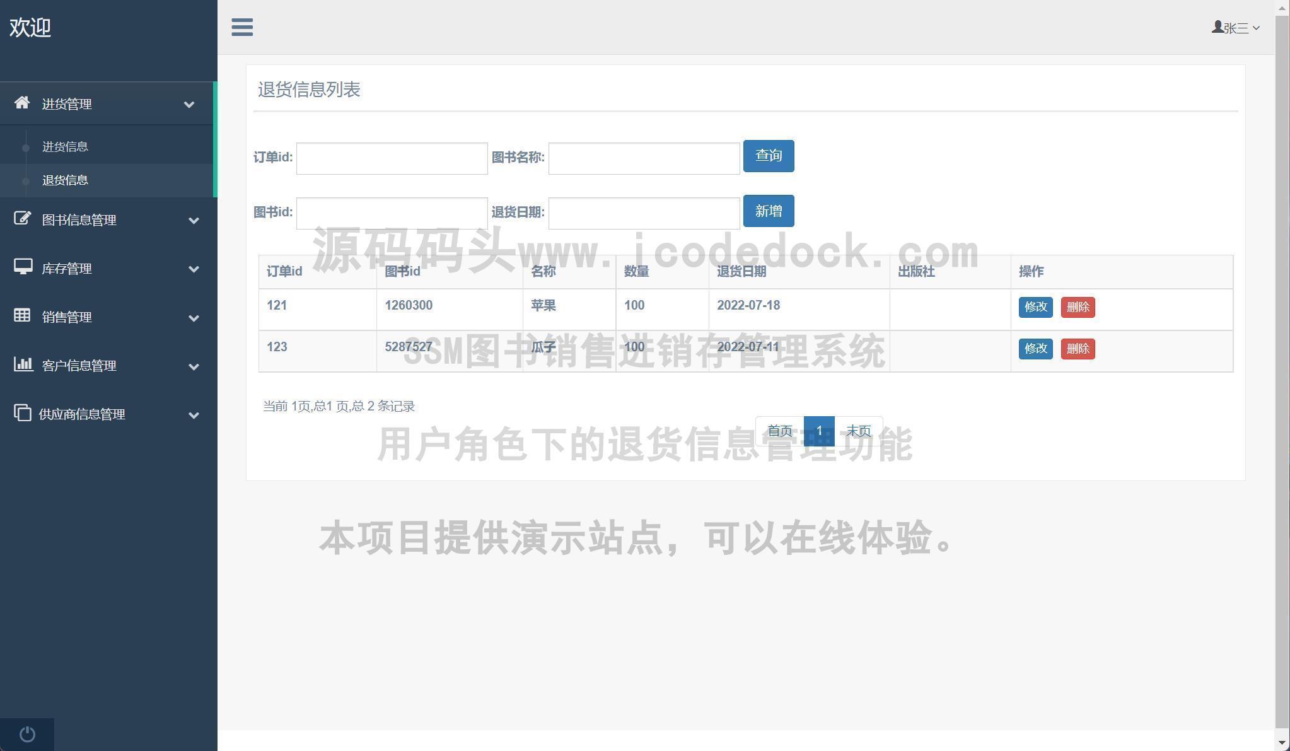Viewport: 1290px width, 751px height.
Task: Click the bar chart icon beside 客户信息管理
Action: [x=23, y=364]
